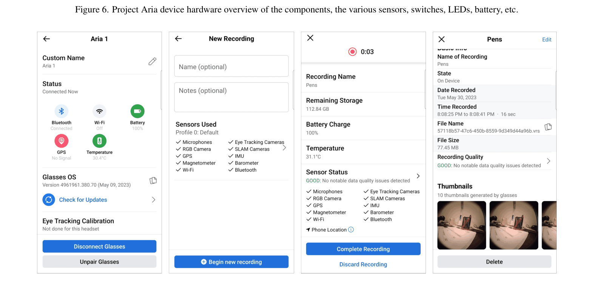The width and height of the screenshot is (611, 284).
Task: Tap the Wi-Fi status icon
Action: point(99,111)
